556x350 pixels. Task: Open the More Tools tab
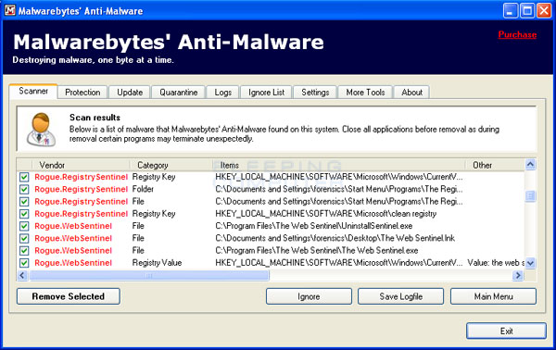coord(365,92)
